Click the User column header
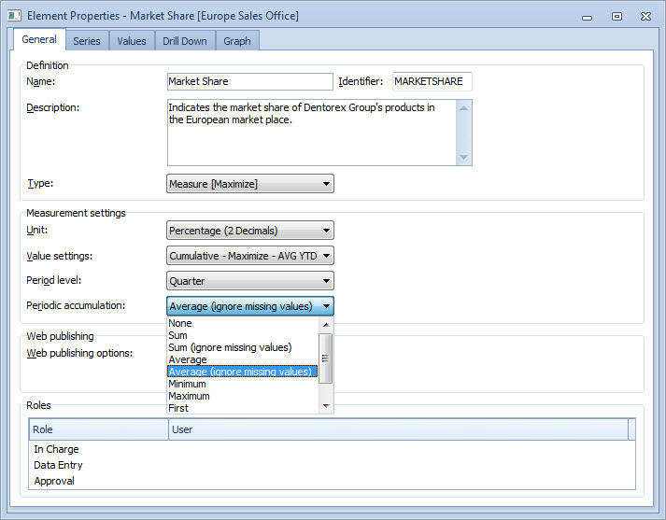Screen dimensions: 666x520 point(397,429)
